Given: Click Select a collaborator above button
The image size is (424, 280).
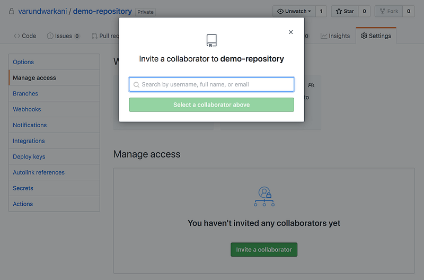Looking at the screenshot, I should (211, 104).
